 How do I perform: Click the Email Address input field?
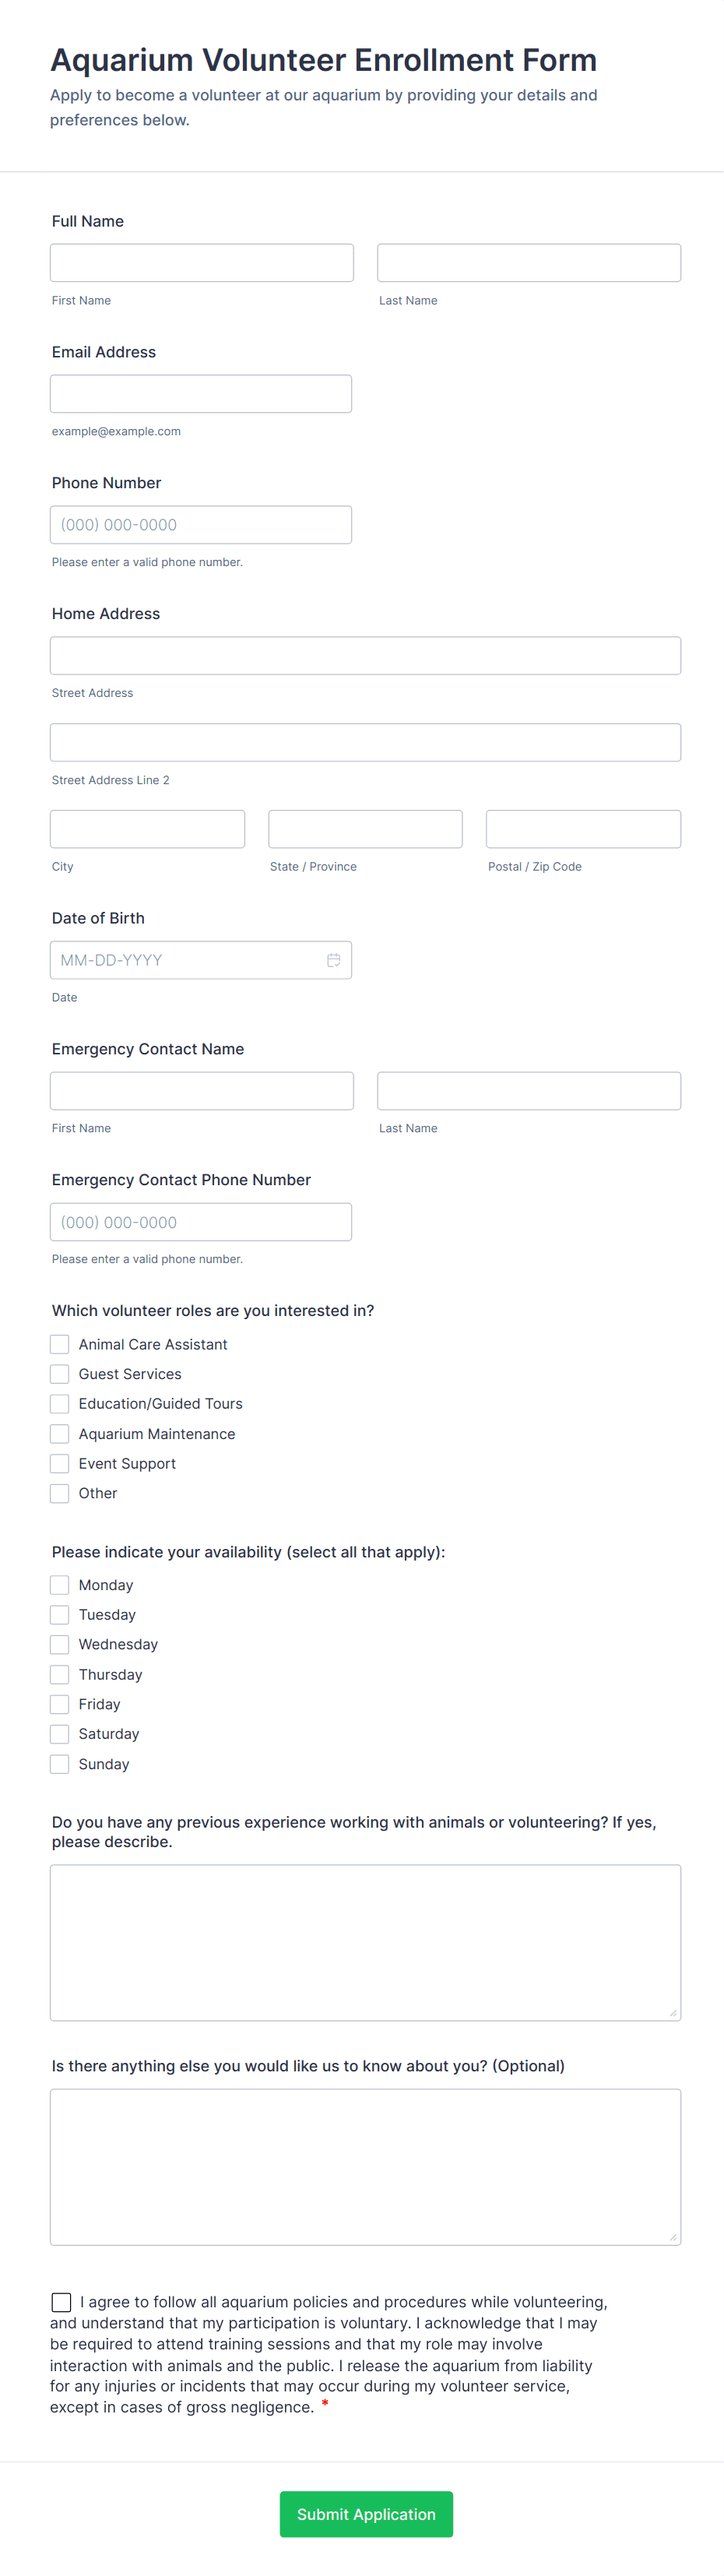pyautogui.click(x=200, y=393)
